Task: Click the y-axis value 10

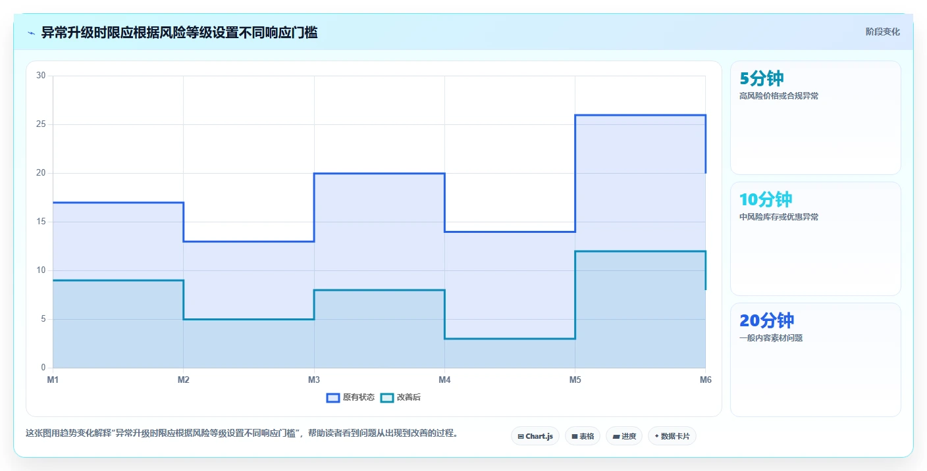Action: (x=41, y=270)
